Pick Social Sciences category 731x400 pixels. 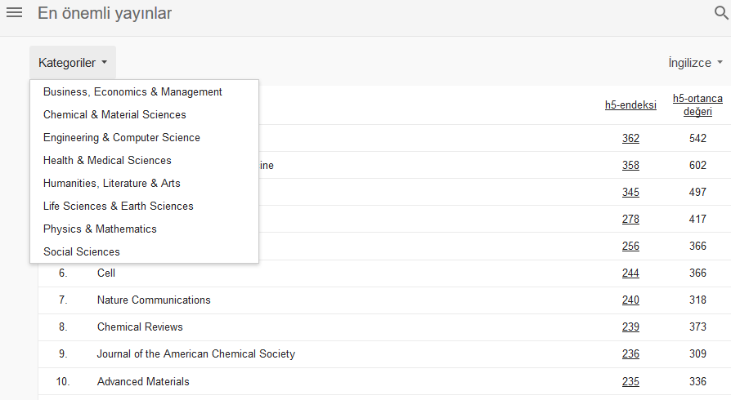pyautogui.click(x=81, y=252)
